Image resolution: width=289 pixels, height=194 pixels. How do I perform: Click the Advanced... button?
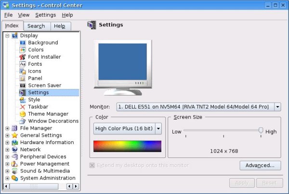coord(260,165)
